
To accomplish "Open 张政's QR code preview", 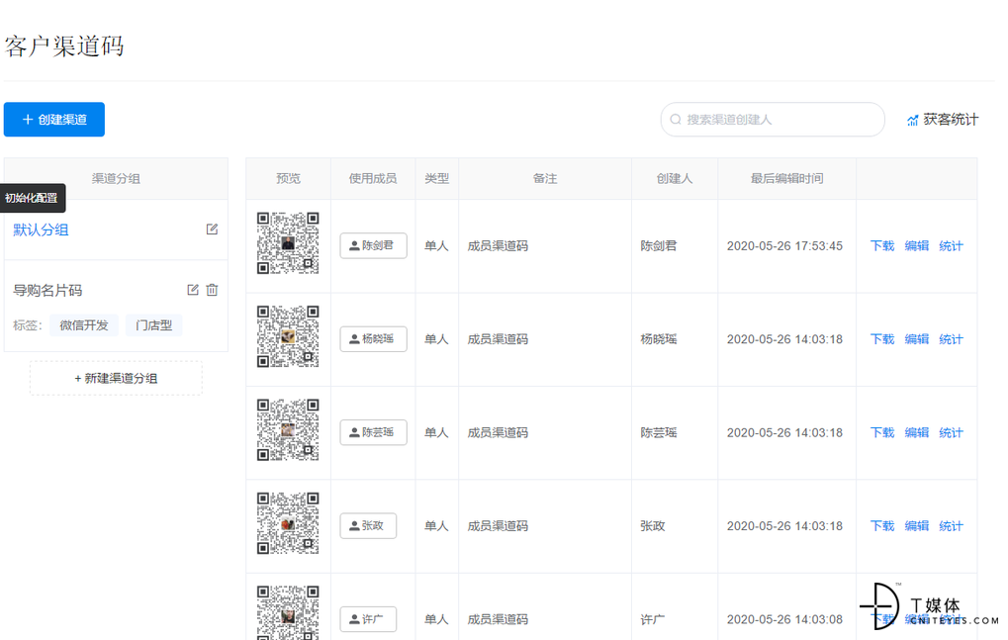I will click(288, 523).
